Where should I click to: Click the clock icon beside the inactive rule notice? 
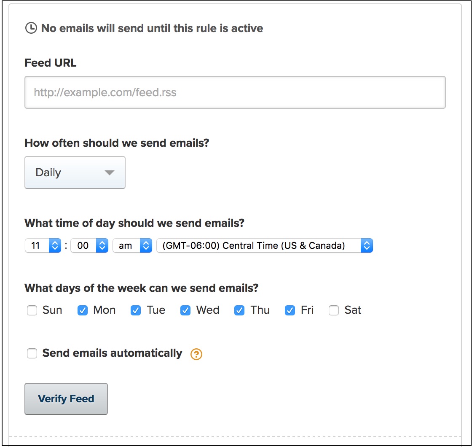point(31,28)
